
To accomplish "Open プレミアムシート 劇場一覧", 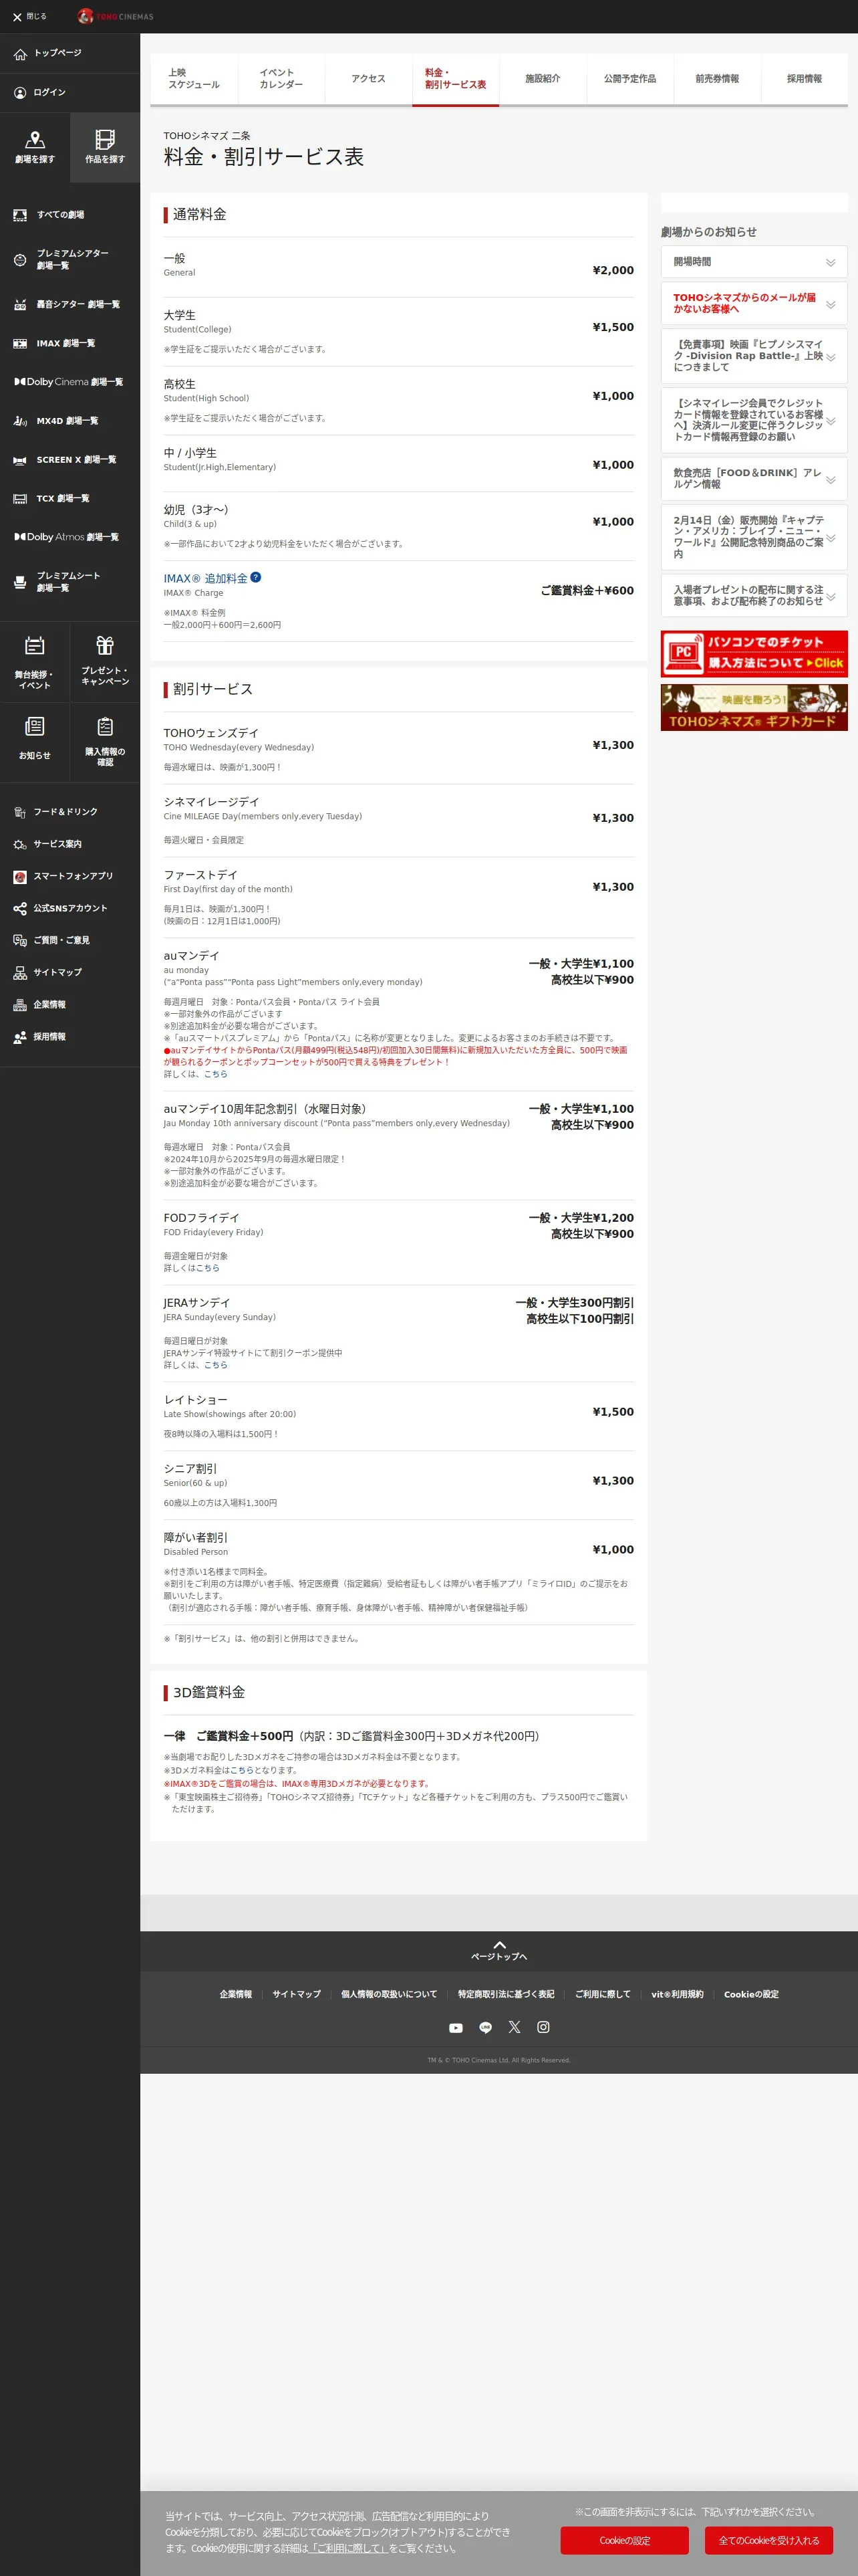I will 70,582.
